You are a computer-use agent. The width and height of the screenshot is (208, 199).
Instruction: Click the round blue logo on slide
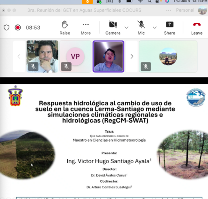196,97
